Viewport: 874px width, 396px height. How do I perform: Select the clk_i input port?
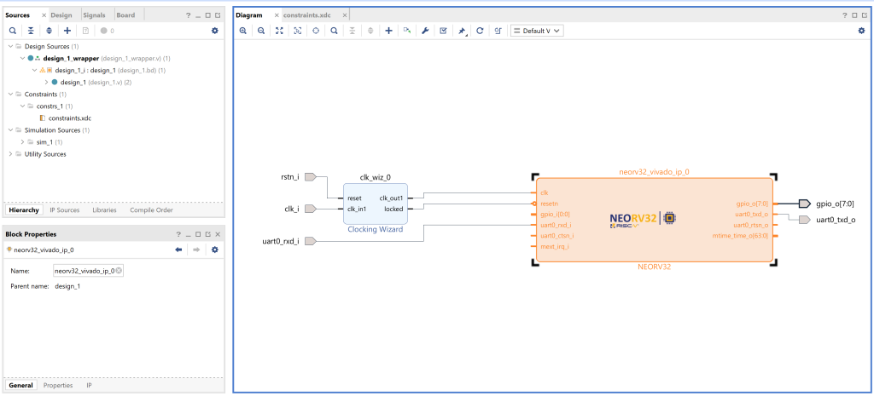[311, 209]
